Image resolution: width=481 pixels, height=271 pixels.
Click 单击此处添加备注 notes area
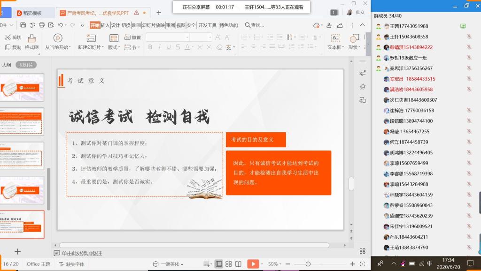pos(82,253)
